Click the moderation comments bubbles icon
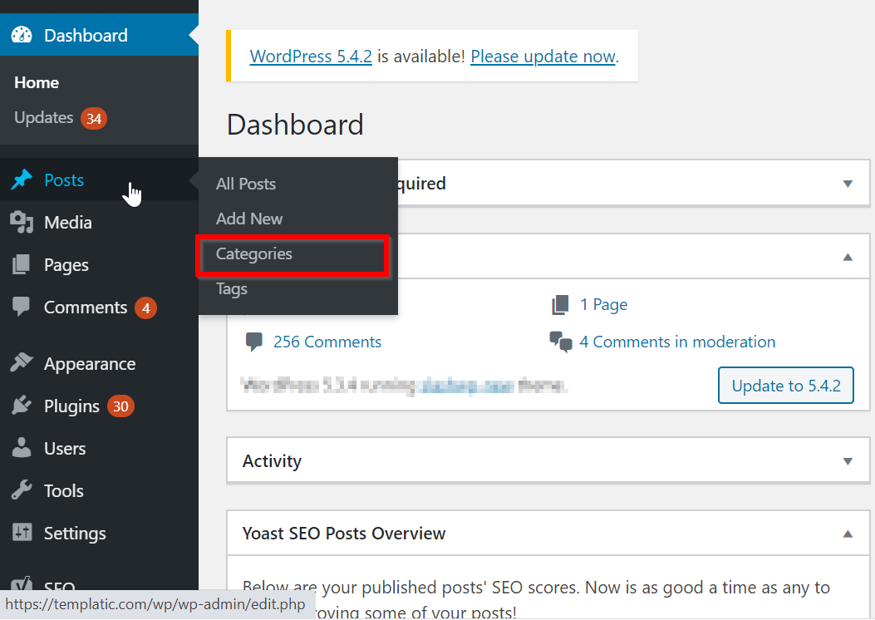The image size is (875, 620). tap(561, 342)
